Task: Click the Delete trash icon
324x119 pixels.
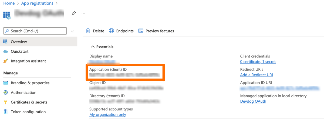Action: coord(88,31)
